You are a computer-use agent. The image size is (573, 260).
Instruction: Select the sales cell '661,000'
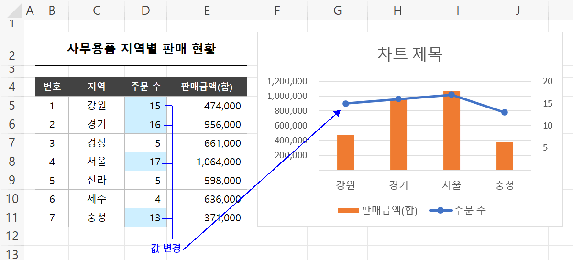click(207, 143)
